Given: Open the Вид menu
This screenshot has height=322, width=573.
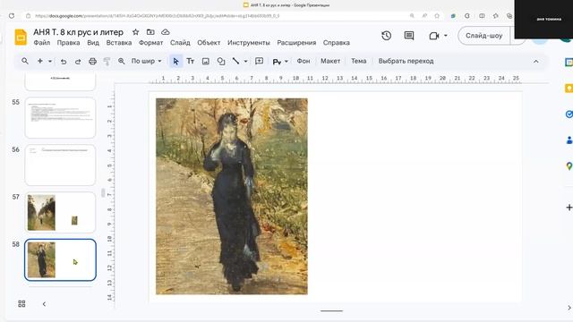Looking at the screenshot, I should coord(93,43).
